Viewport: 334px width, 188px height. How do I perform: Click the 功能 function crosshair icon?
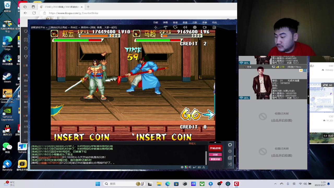156,27
